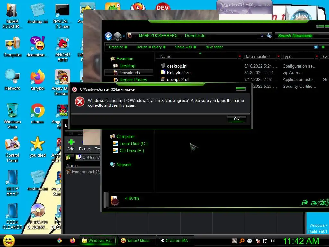Screen dimensions: 329x247
Task: Open the Control Panel desktop icon
Action: pyautogui.click(x=13, y=150)
